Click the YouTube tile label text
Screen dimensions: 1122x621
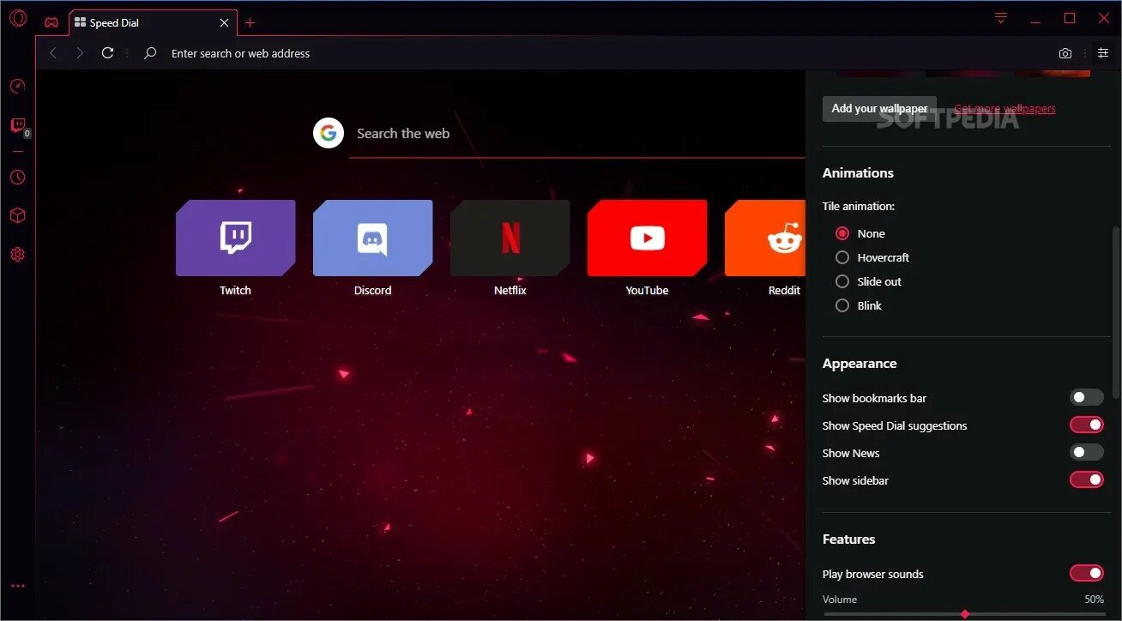(647, 290)
